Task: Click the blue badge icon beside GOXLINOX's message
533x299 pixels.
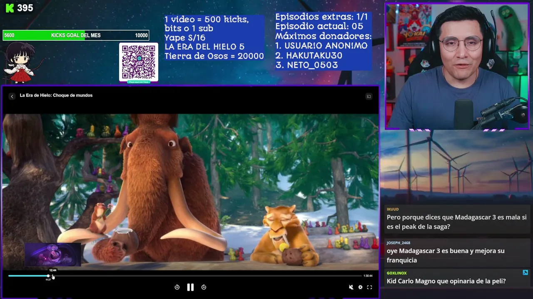Action: [x=525, y=272]
